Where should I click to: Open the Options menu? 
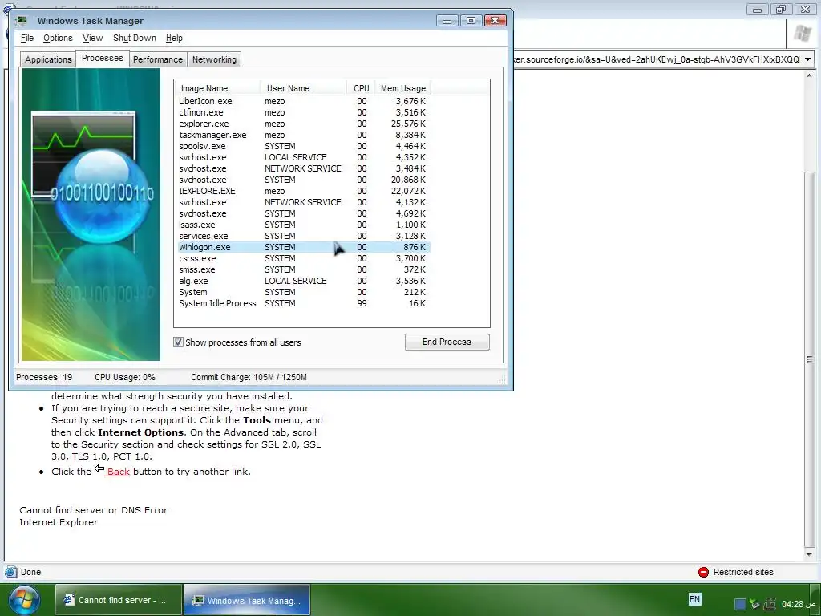click(58, 38)
